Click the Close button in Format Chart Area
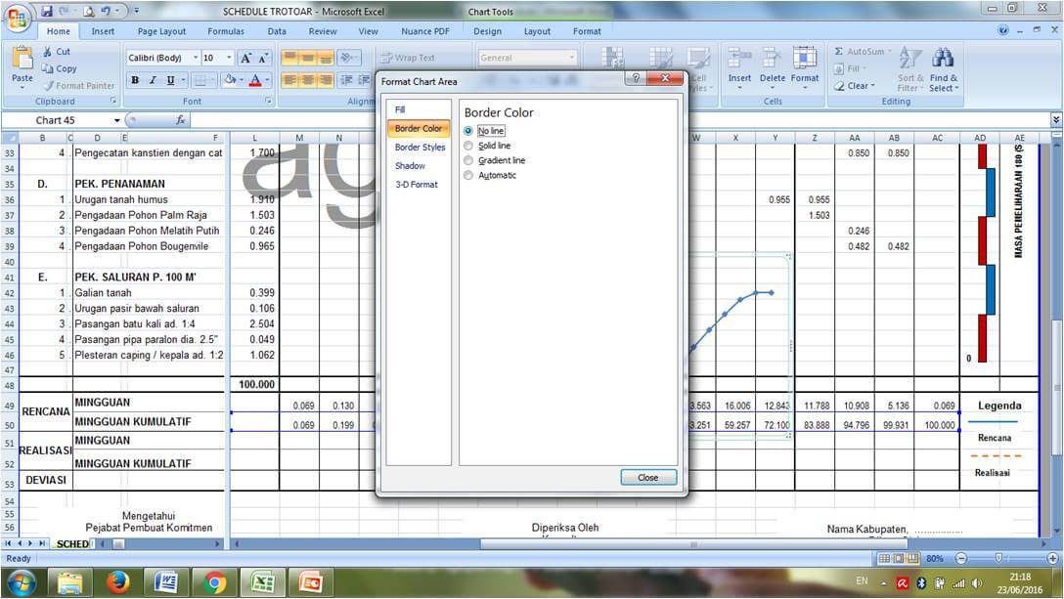The image size is (1064, 599). [x=647, y=477]
